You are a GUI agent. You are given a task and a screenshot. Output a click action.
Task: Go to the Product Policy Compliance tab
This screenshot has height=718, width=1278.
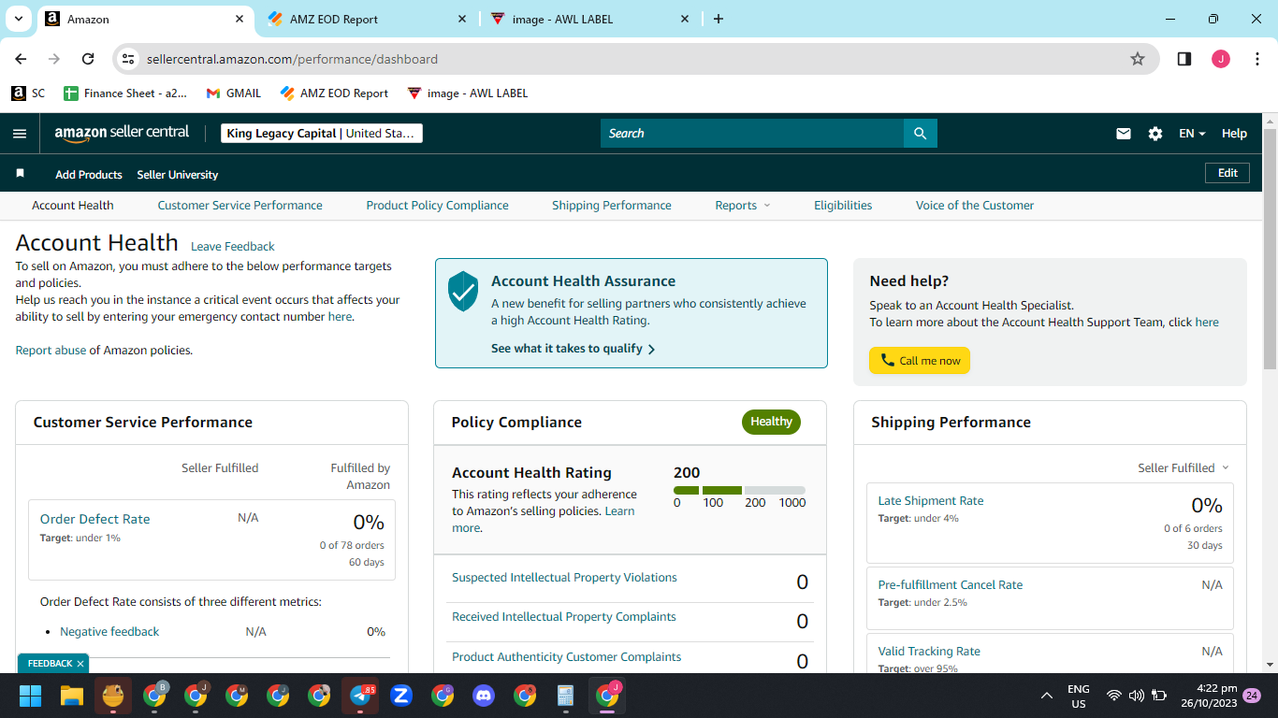(438, 206)
